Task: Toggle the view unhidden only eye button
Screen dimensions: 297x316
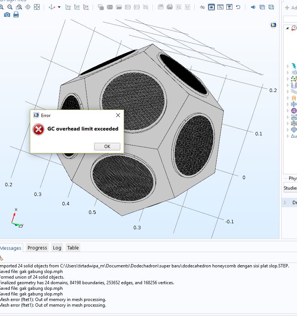Action: [x=211, y=7]
